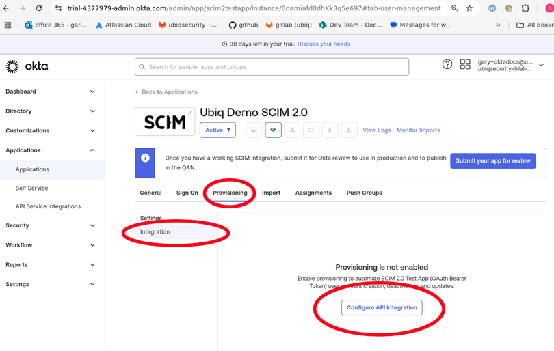Click the browser address bar URL
Image resolution: width=554 pixels, height=351 pixels.
(254, 8)
